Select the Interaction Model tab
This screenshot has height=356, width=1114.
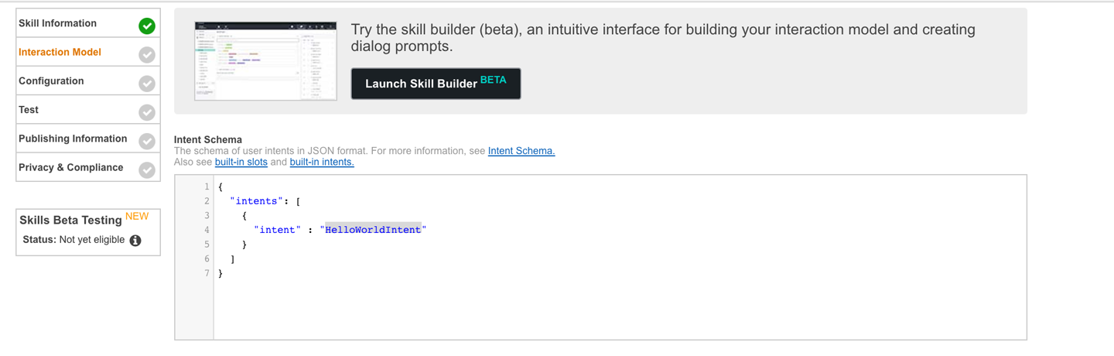point(60,52)
